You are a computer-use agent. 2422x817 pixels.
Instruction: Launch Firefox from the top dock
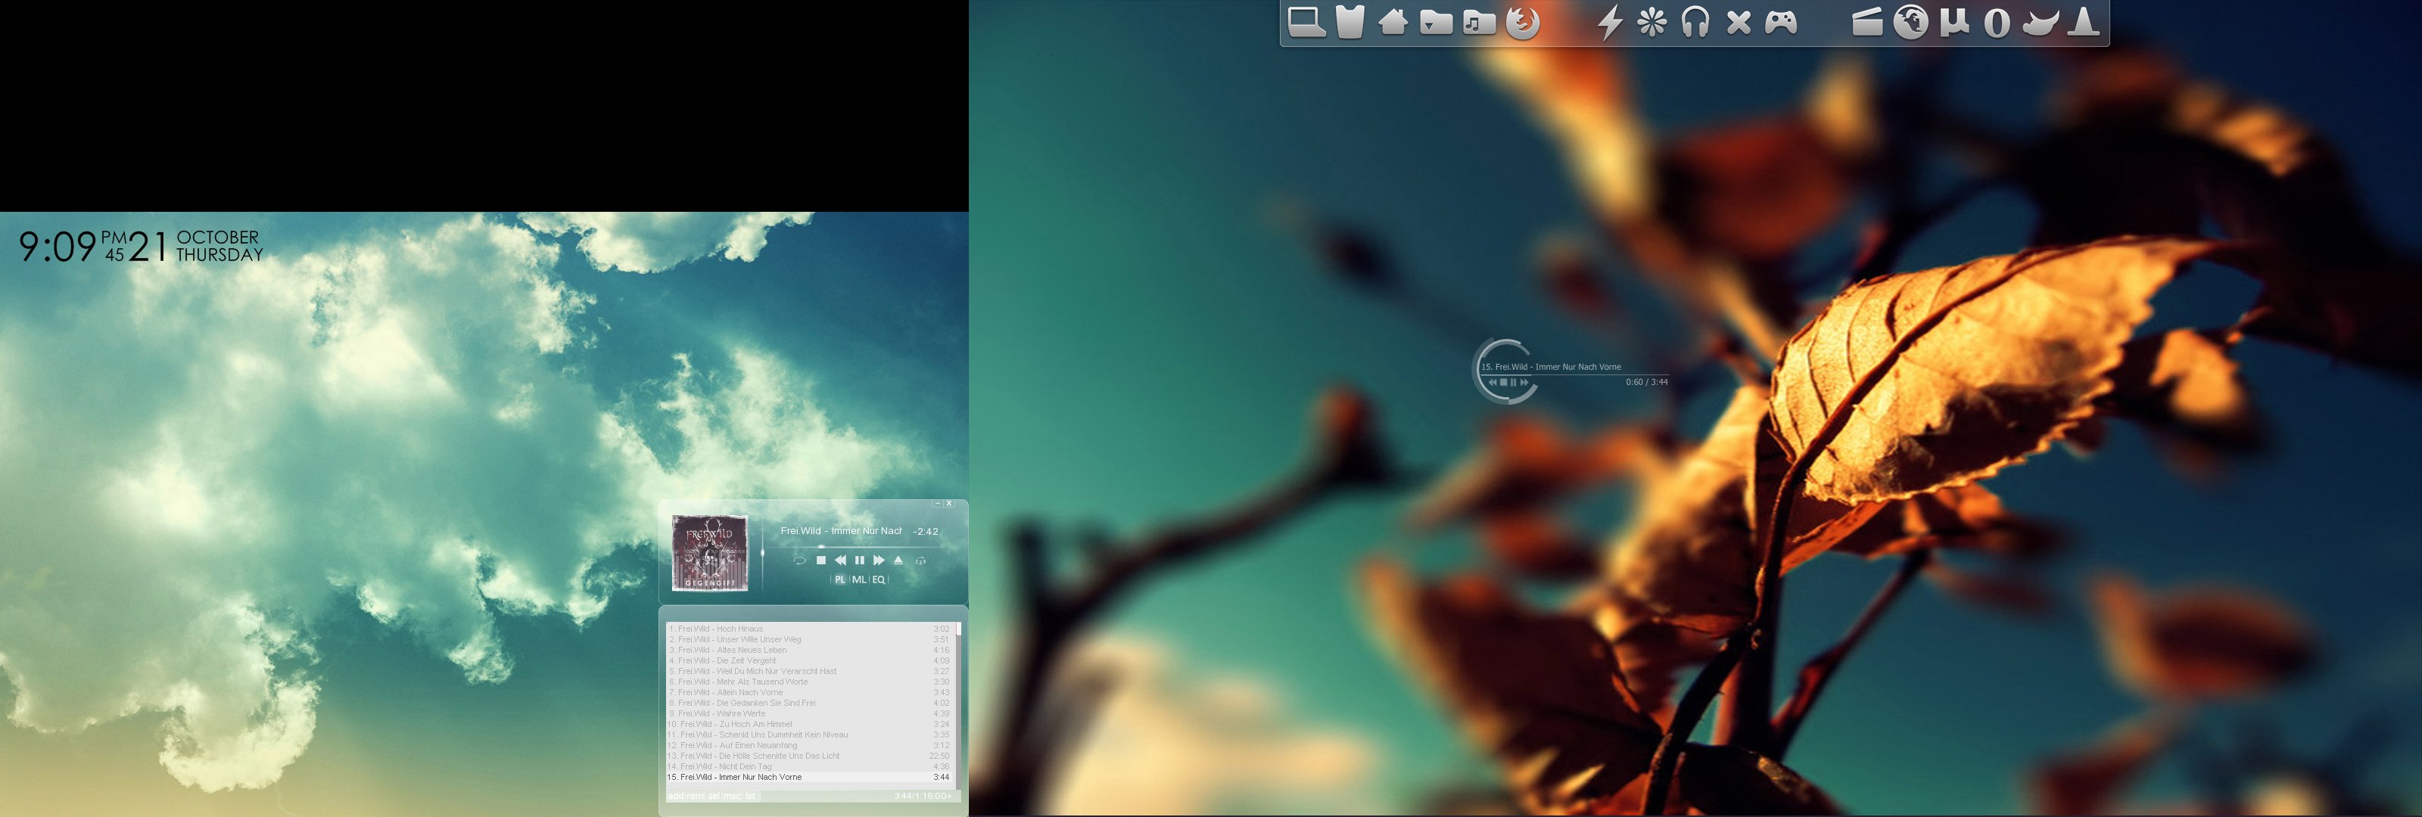tap(1522, 22)
